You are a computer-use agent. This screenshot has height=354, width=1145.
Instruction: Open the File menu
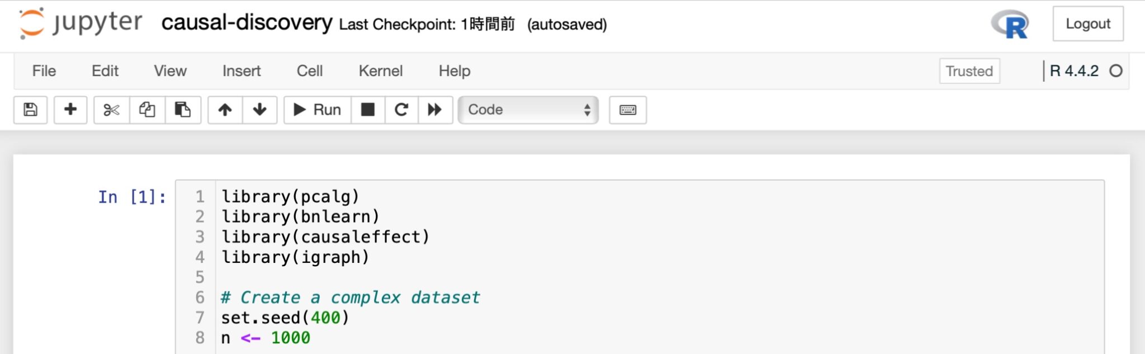44,71
